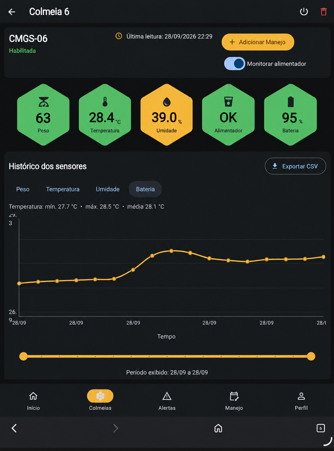Click right handle of period slider

[x=311, y=356]
